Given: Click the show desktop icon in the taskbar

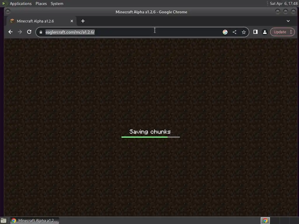Looking at the screenshot, I should [3, 220].
